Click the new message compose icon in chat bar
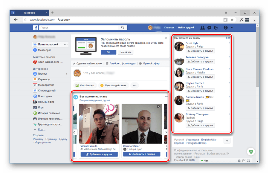Image resolution: width=269 pixels, height=173 pixels. (244, 161)
